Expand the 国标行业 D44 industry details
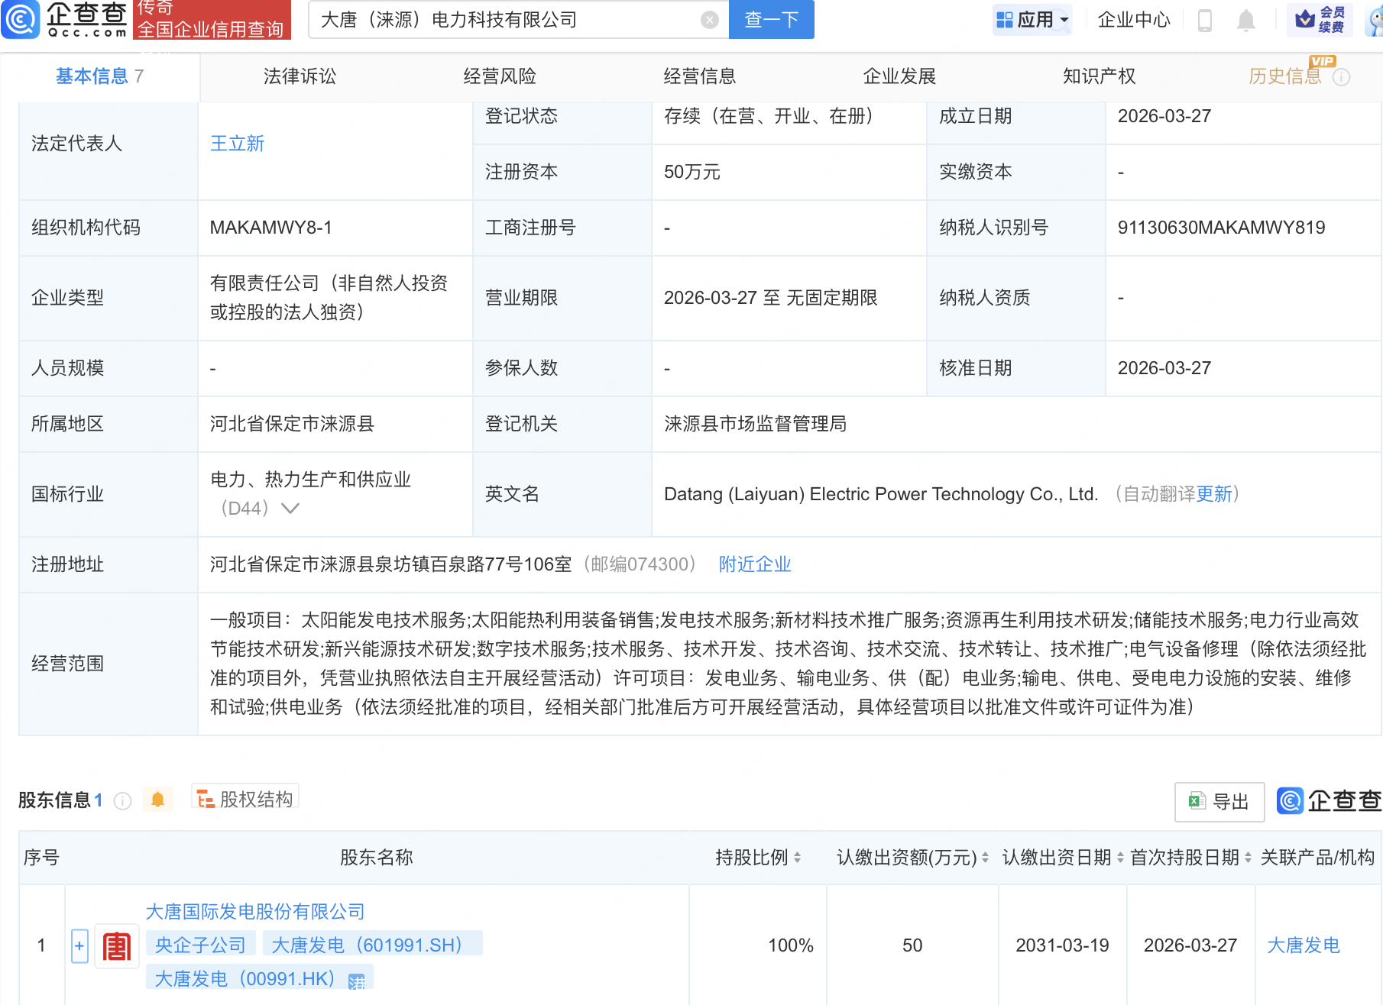The height and width of the screenshot is (1005, 1383). point(290,507)
